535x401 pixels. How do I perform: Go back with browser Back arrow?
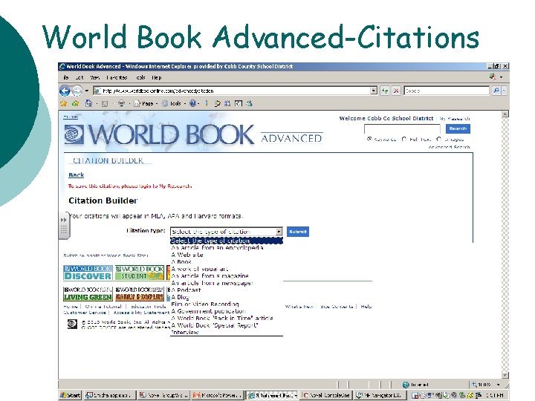click(65, 91)
